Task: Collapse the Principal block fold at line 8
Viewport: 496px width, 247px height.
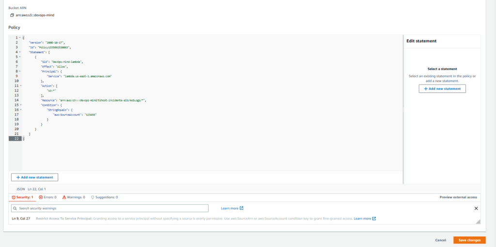Action: click(19, 71)
